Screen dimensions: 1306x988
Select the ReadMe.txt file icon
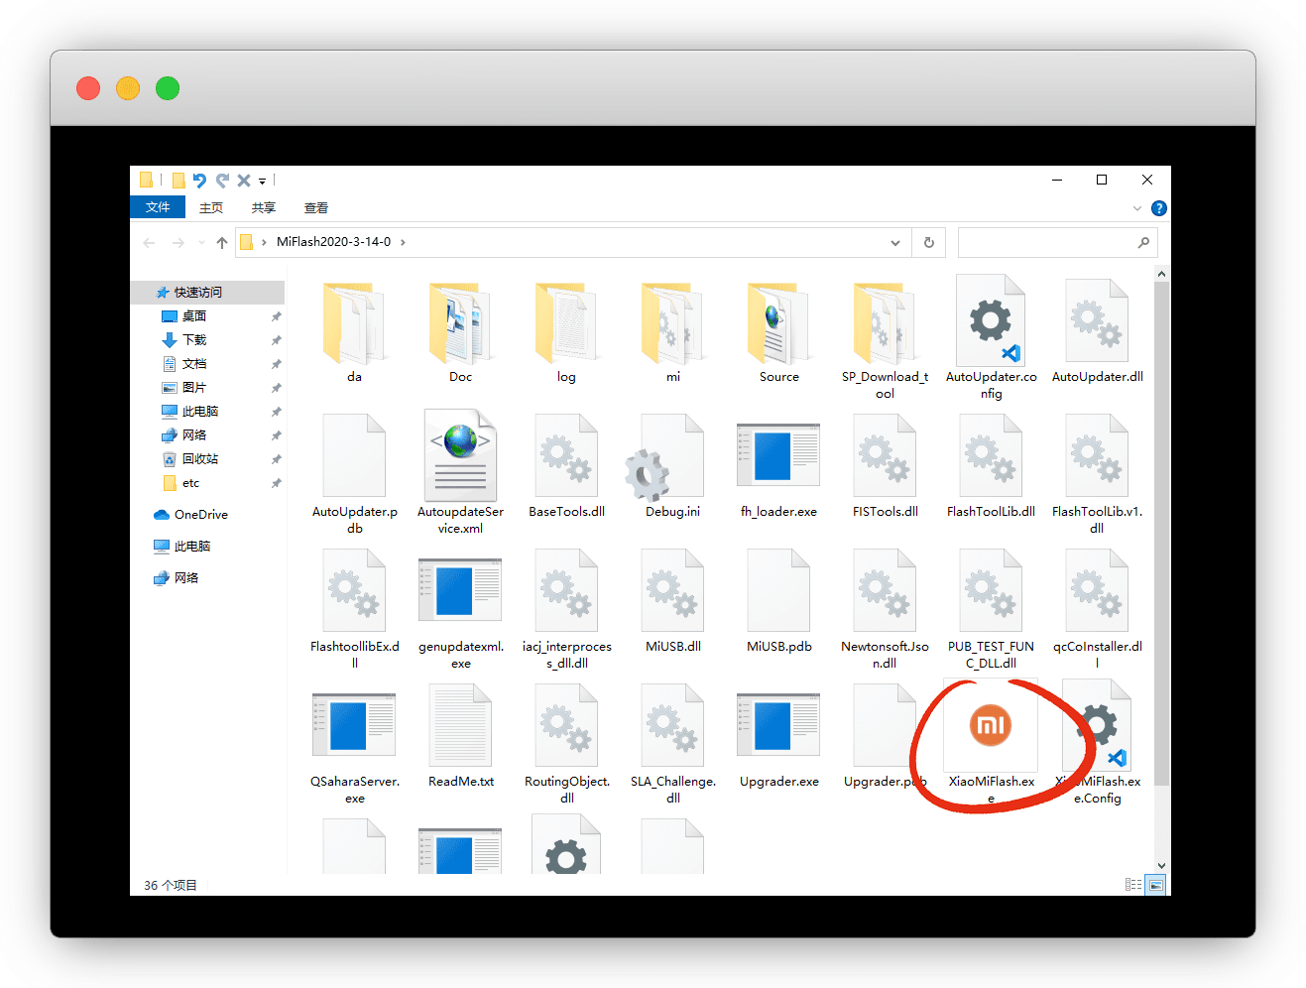(x=460, y=726)
